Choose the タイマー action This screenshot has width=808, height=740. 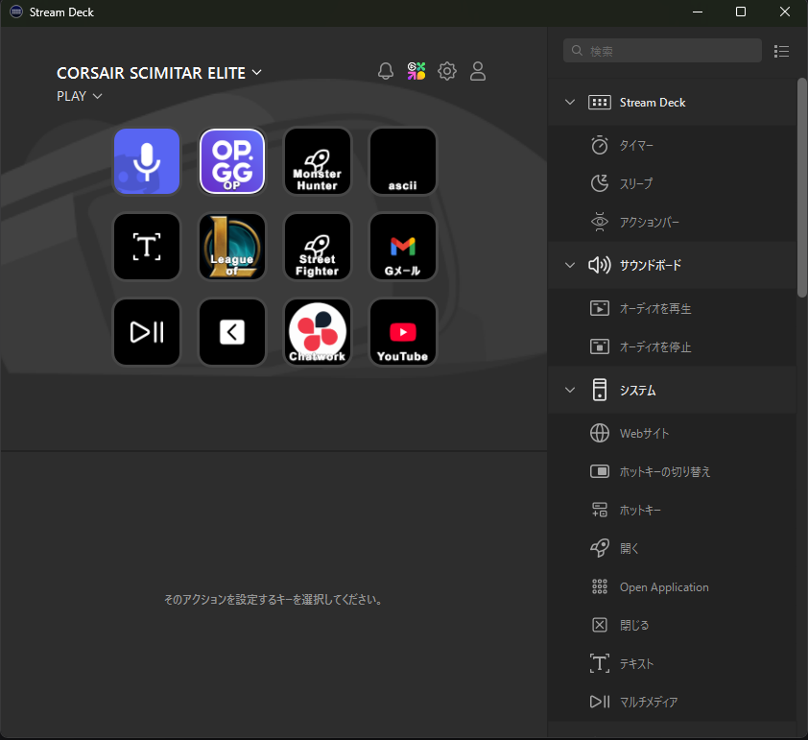672,145
